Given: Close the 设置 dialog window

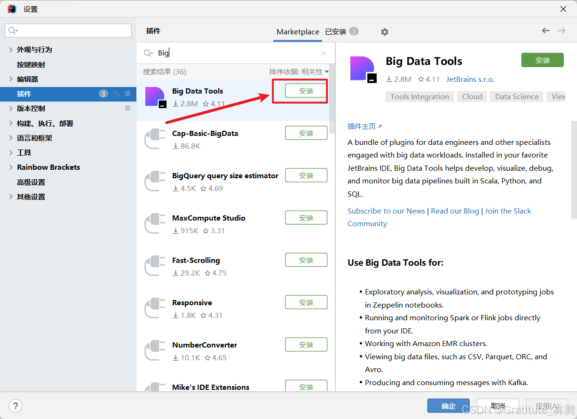Looking at the screenshot, I should [563, 9].
